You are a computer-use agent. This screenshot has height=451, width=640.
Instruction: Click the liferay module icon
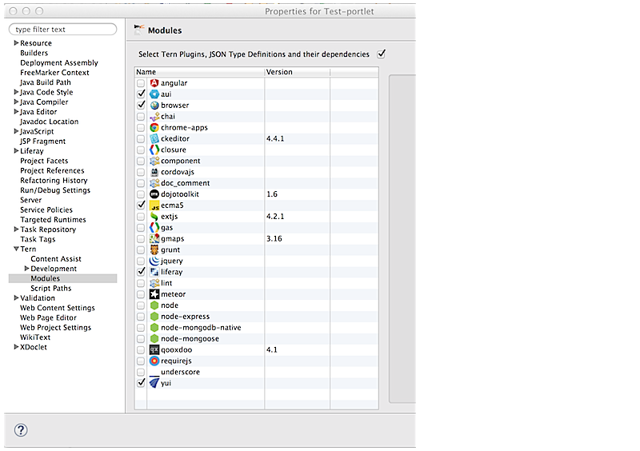pos(154,272)
